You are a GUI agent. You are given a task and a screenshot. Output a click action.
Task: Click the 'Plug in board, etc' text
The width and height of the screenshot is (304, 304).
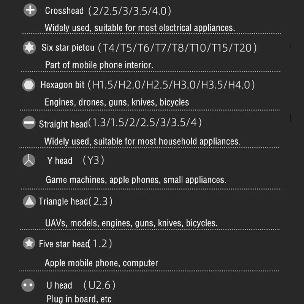(x=79, y=299)
